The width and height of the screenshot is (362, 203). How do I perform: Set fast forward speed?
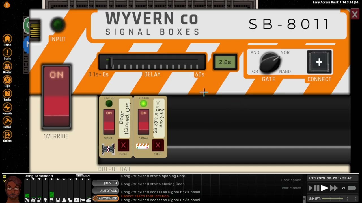(x=334, y=188)
